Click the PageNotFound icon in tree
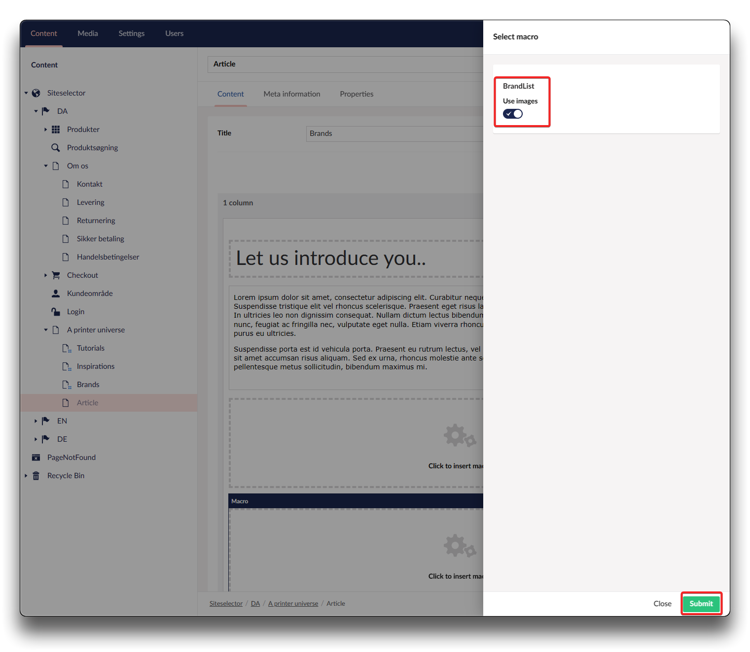This screenshot has width=750, height=652. (x=36, y=457)
